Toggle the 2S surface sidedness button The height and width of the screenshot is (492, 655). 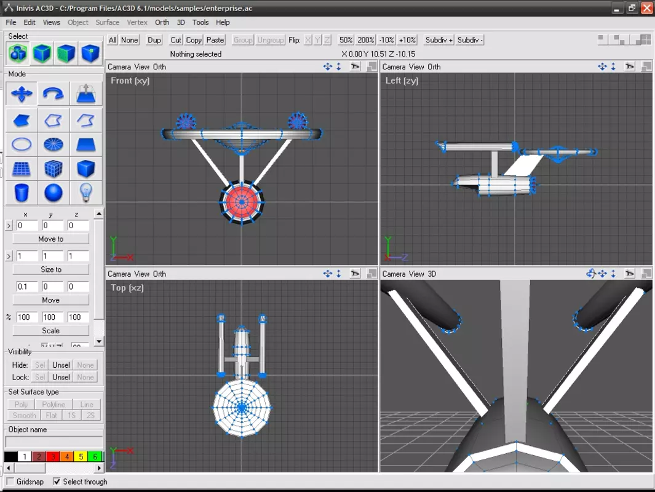[x=90, y=416]
